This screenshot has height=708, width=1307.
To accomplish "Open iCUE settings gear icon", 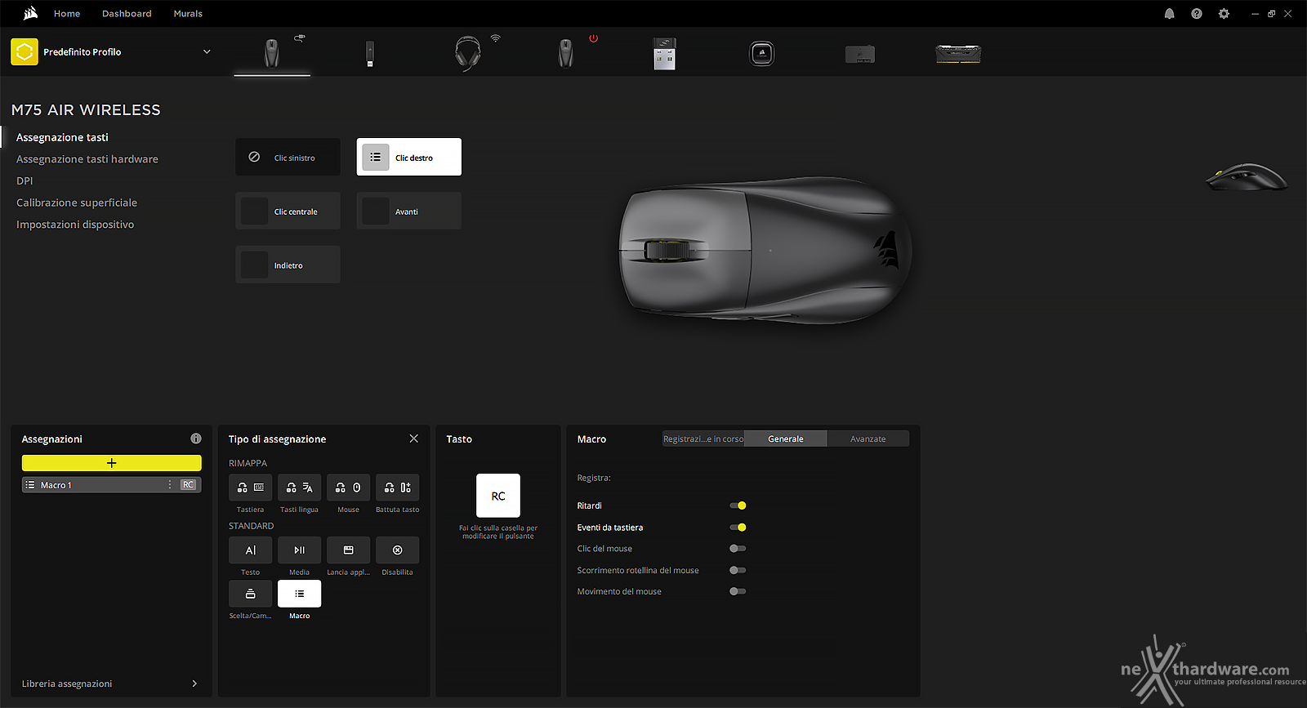I will coord(1224,14).
